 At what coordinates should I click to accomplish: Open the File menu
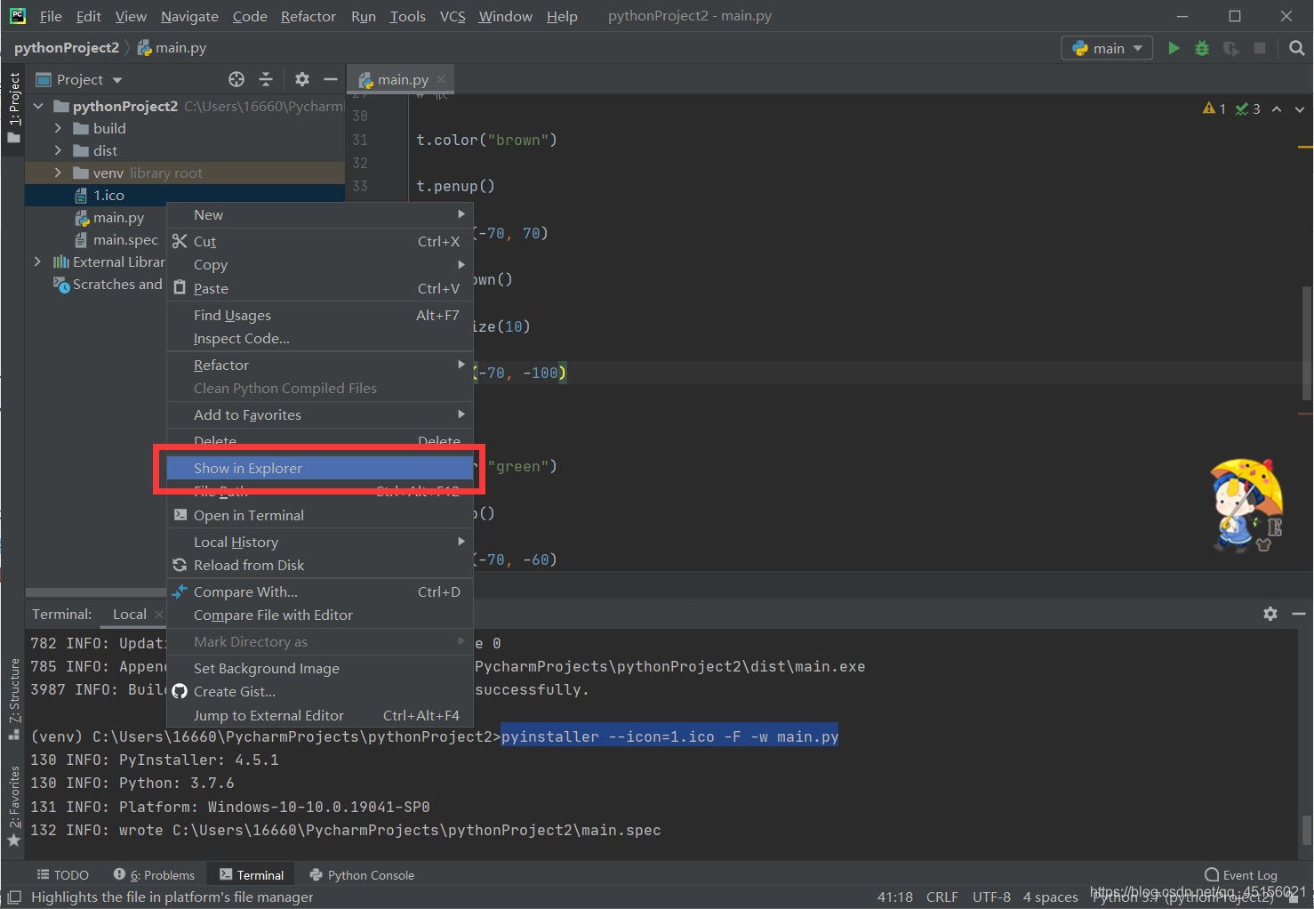pos(51,16)
